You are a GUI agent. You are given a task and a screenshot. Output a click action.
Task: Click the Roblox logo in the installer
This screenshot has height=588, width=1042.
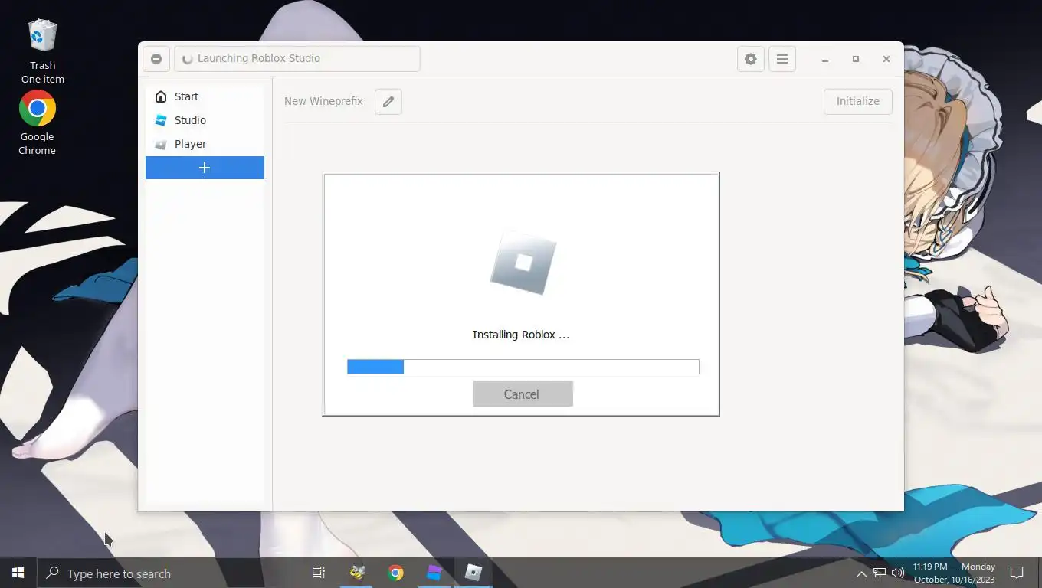coord(523,263)
